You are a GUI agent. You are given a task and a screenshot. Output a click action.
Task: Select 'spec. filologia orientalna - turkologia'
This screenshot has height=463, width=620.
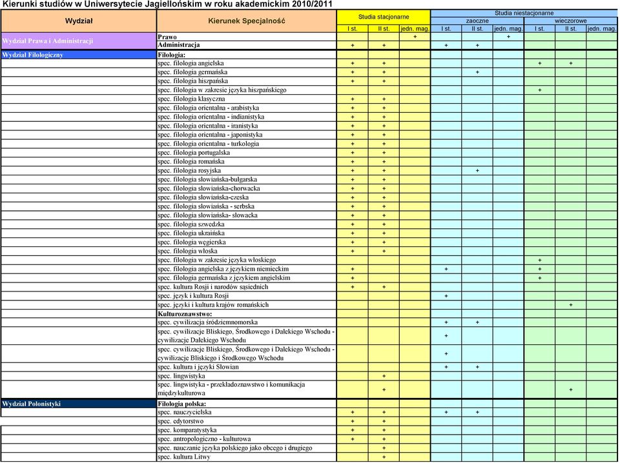[246, 144]
